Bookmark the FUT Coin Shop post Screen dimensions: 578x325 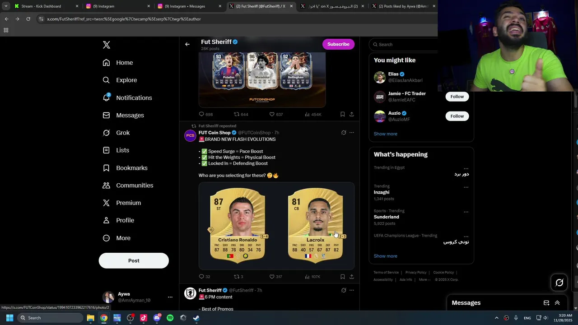[x=342, y=277]
